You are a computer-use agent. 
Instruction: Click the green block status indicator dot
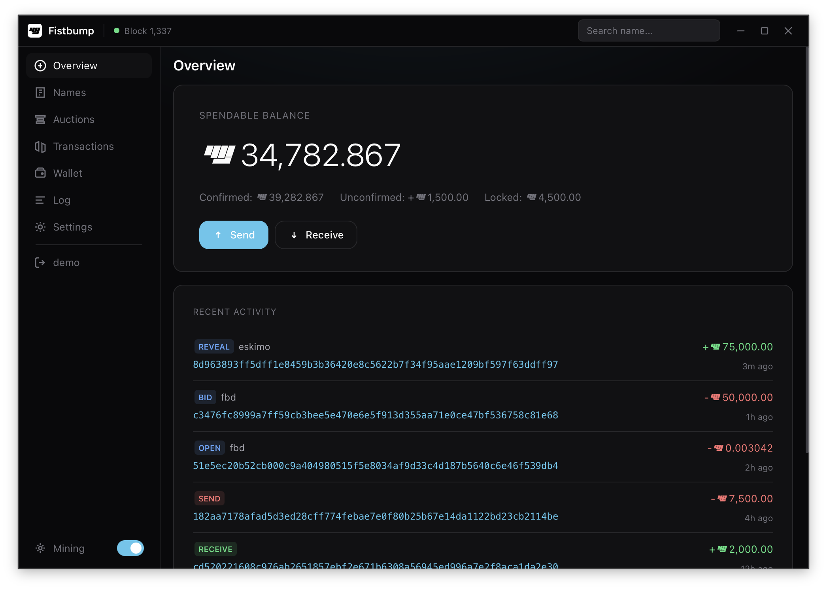point(116,30)
